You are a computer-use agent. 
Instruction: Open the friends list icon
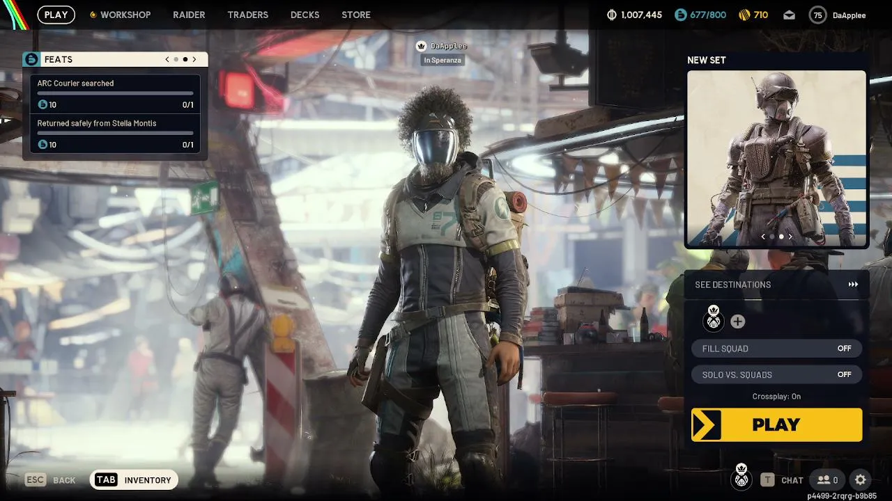tap(827, 480)
